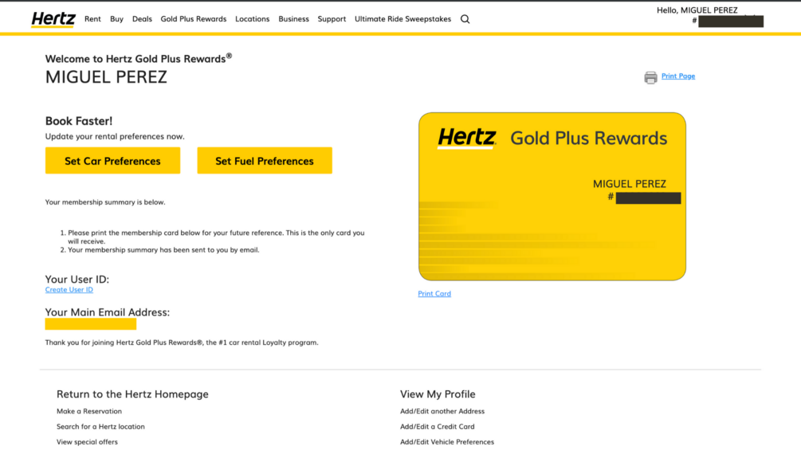Click the 'Return to the Hertz Homepage' heading

point(132,394)
